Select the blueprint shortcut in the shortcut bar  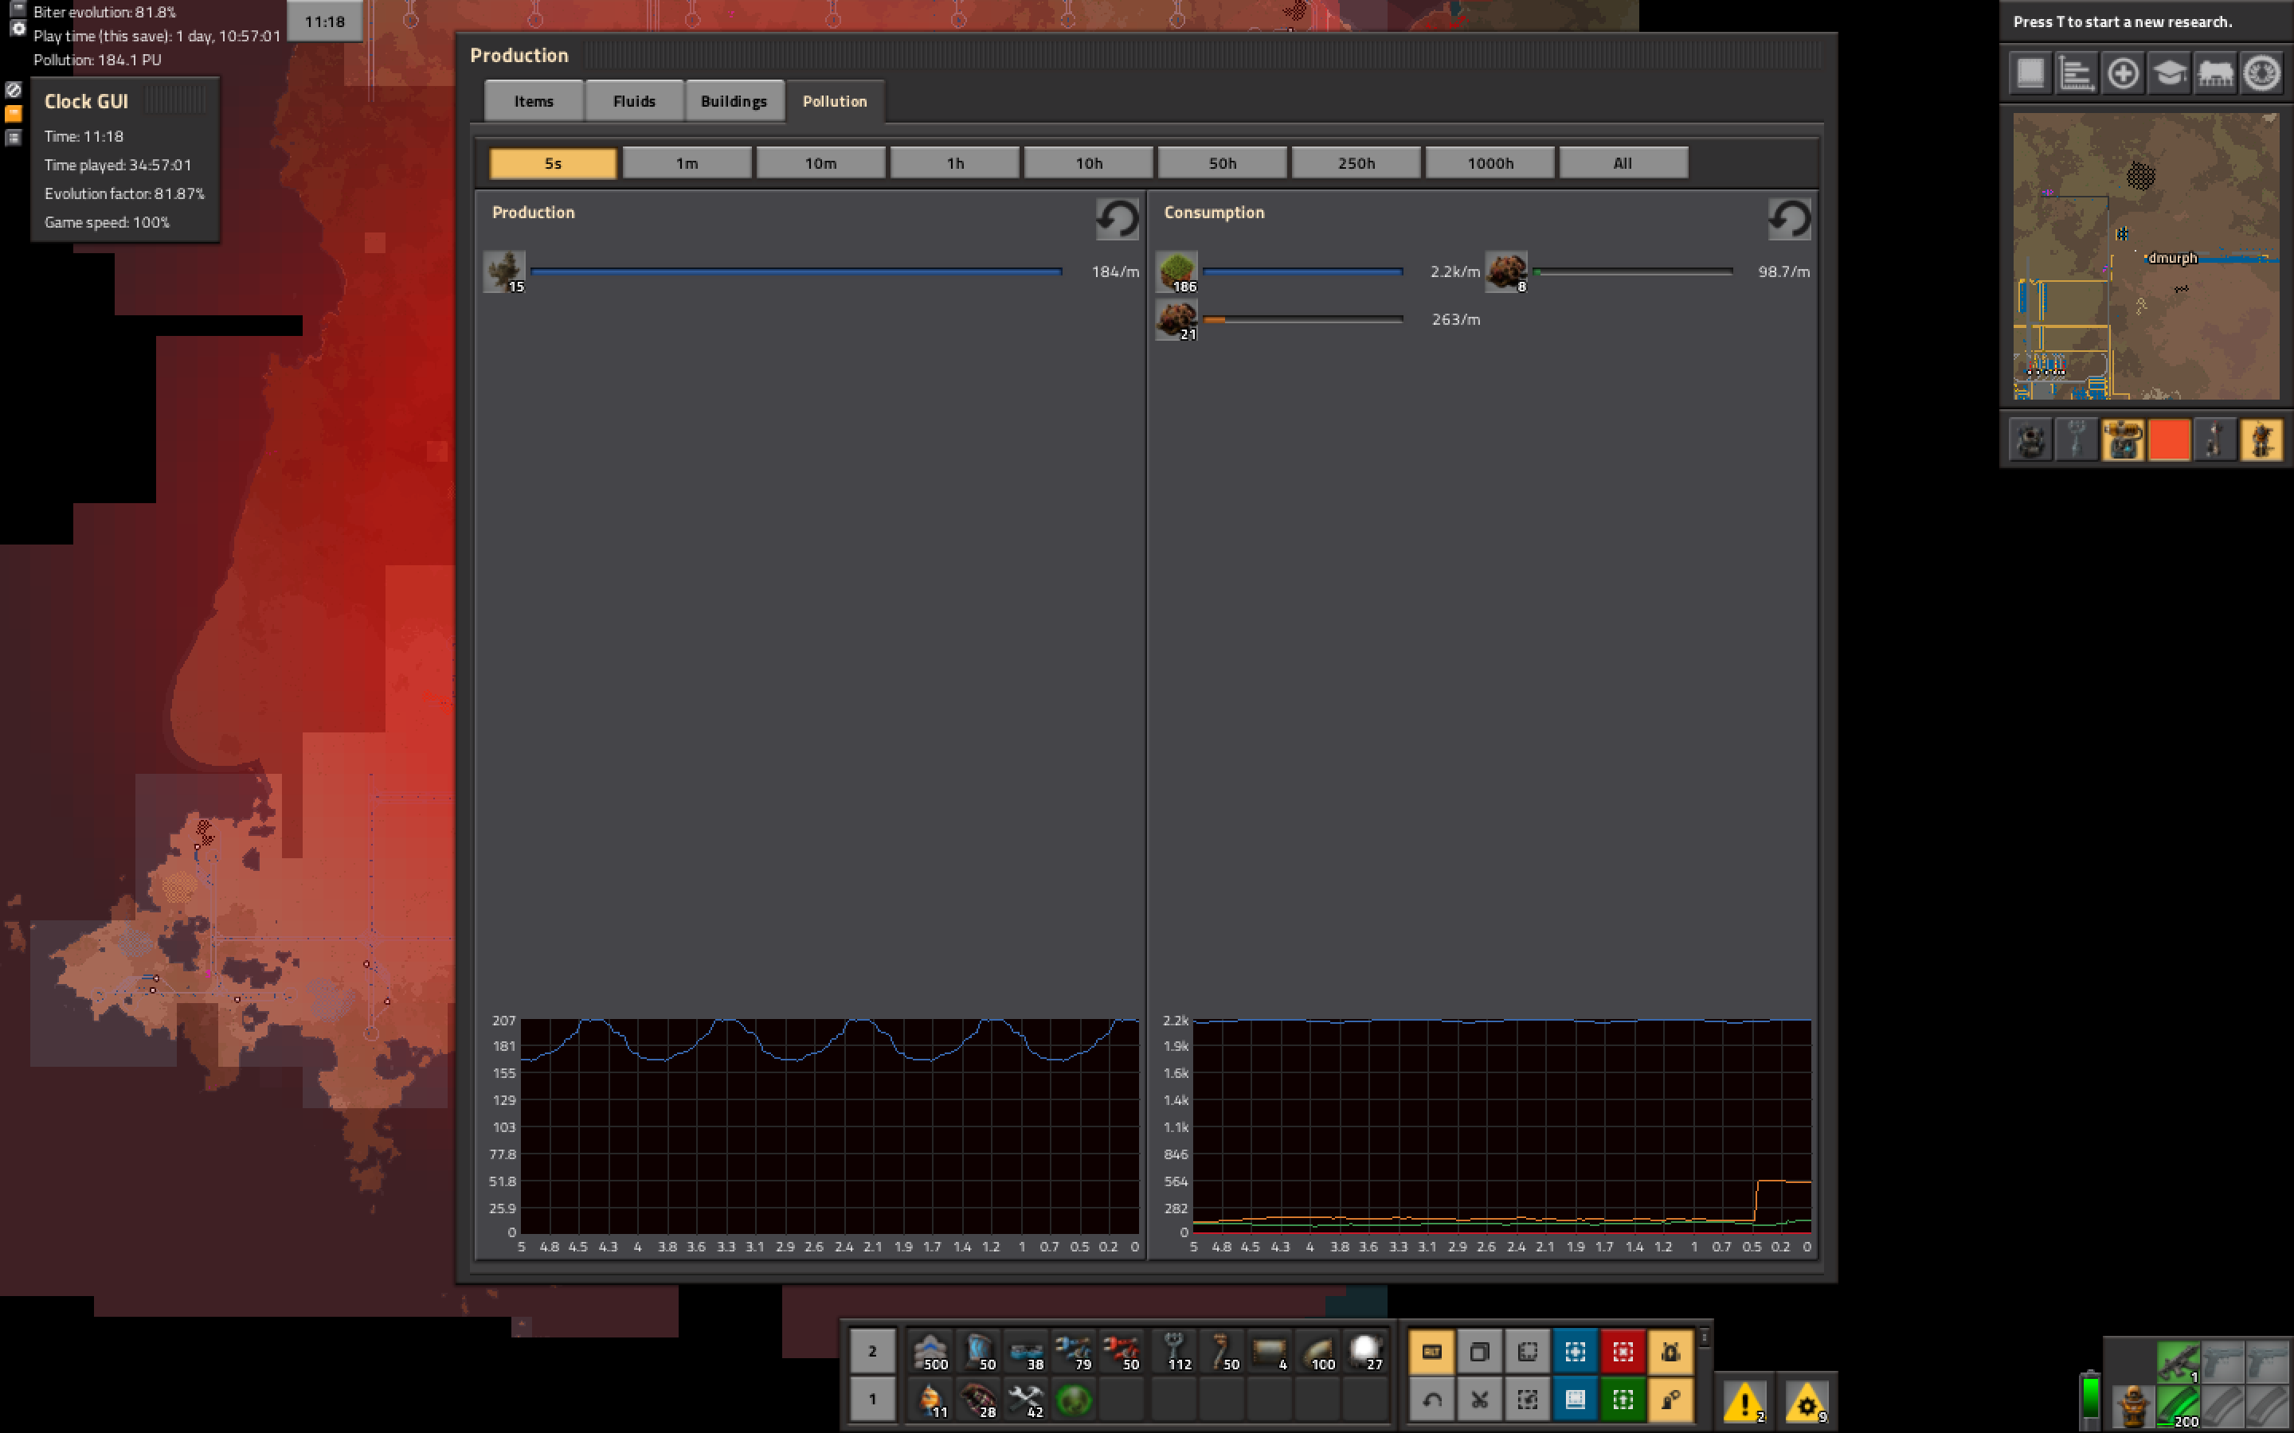point(1432,1352)
